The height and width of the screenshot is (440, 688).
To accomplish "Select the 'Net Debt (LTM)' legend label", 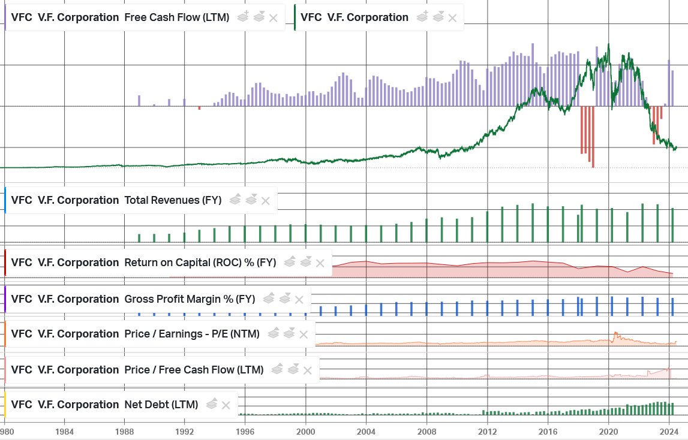I will coord(161,405).
